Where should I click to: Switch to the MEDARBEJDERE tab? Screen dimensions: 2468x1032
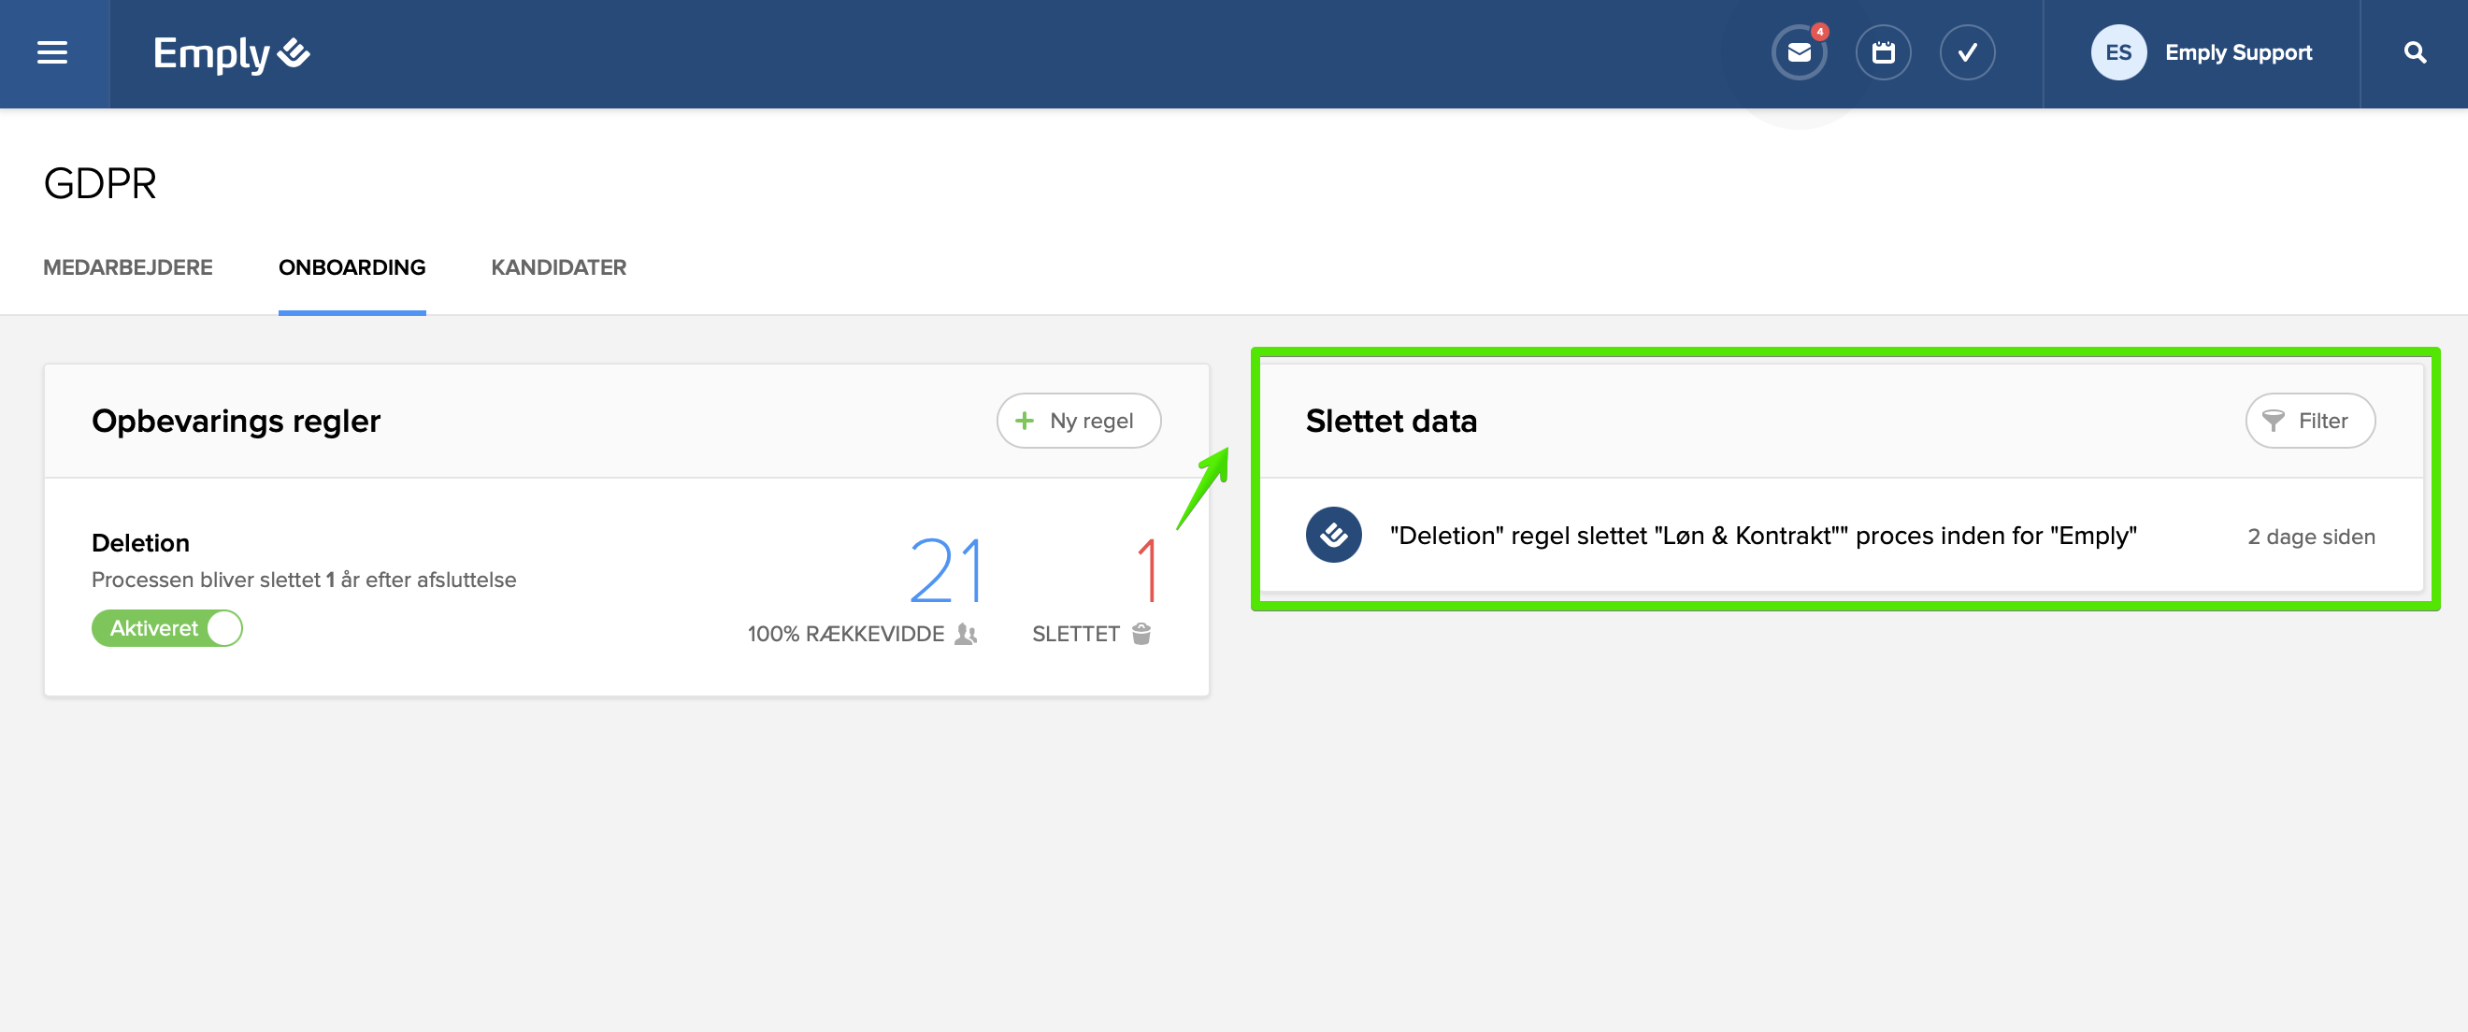pos(127,267)
